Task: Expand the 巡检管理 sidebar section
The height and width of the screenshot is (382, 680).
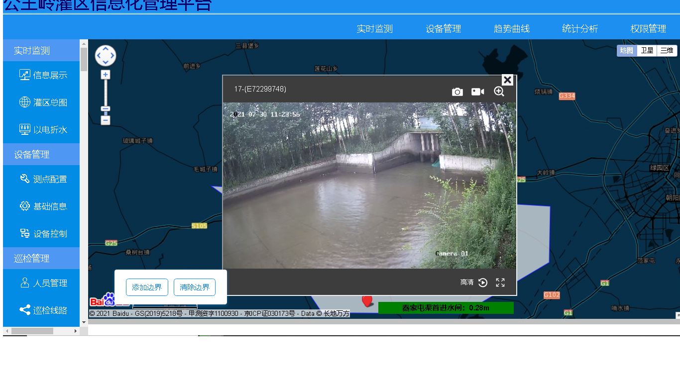Action: click(41, 259)
